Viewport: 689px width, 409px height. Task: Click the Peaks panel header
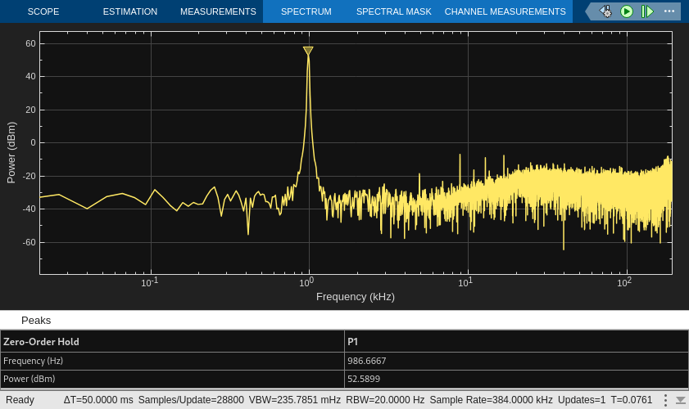point(36,320)
